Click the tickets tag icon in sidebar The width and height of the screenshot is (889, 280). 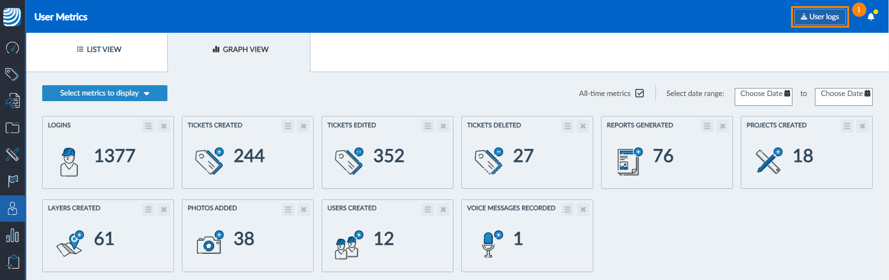tap(12, 74)
